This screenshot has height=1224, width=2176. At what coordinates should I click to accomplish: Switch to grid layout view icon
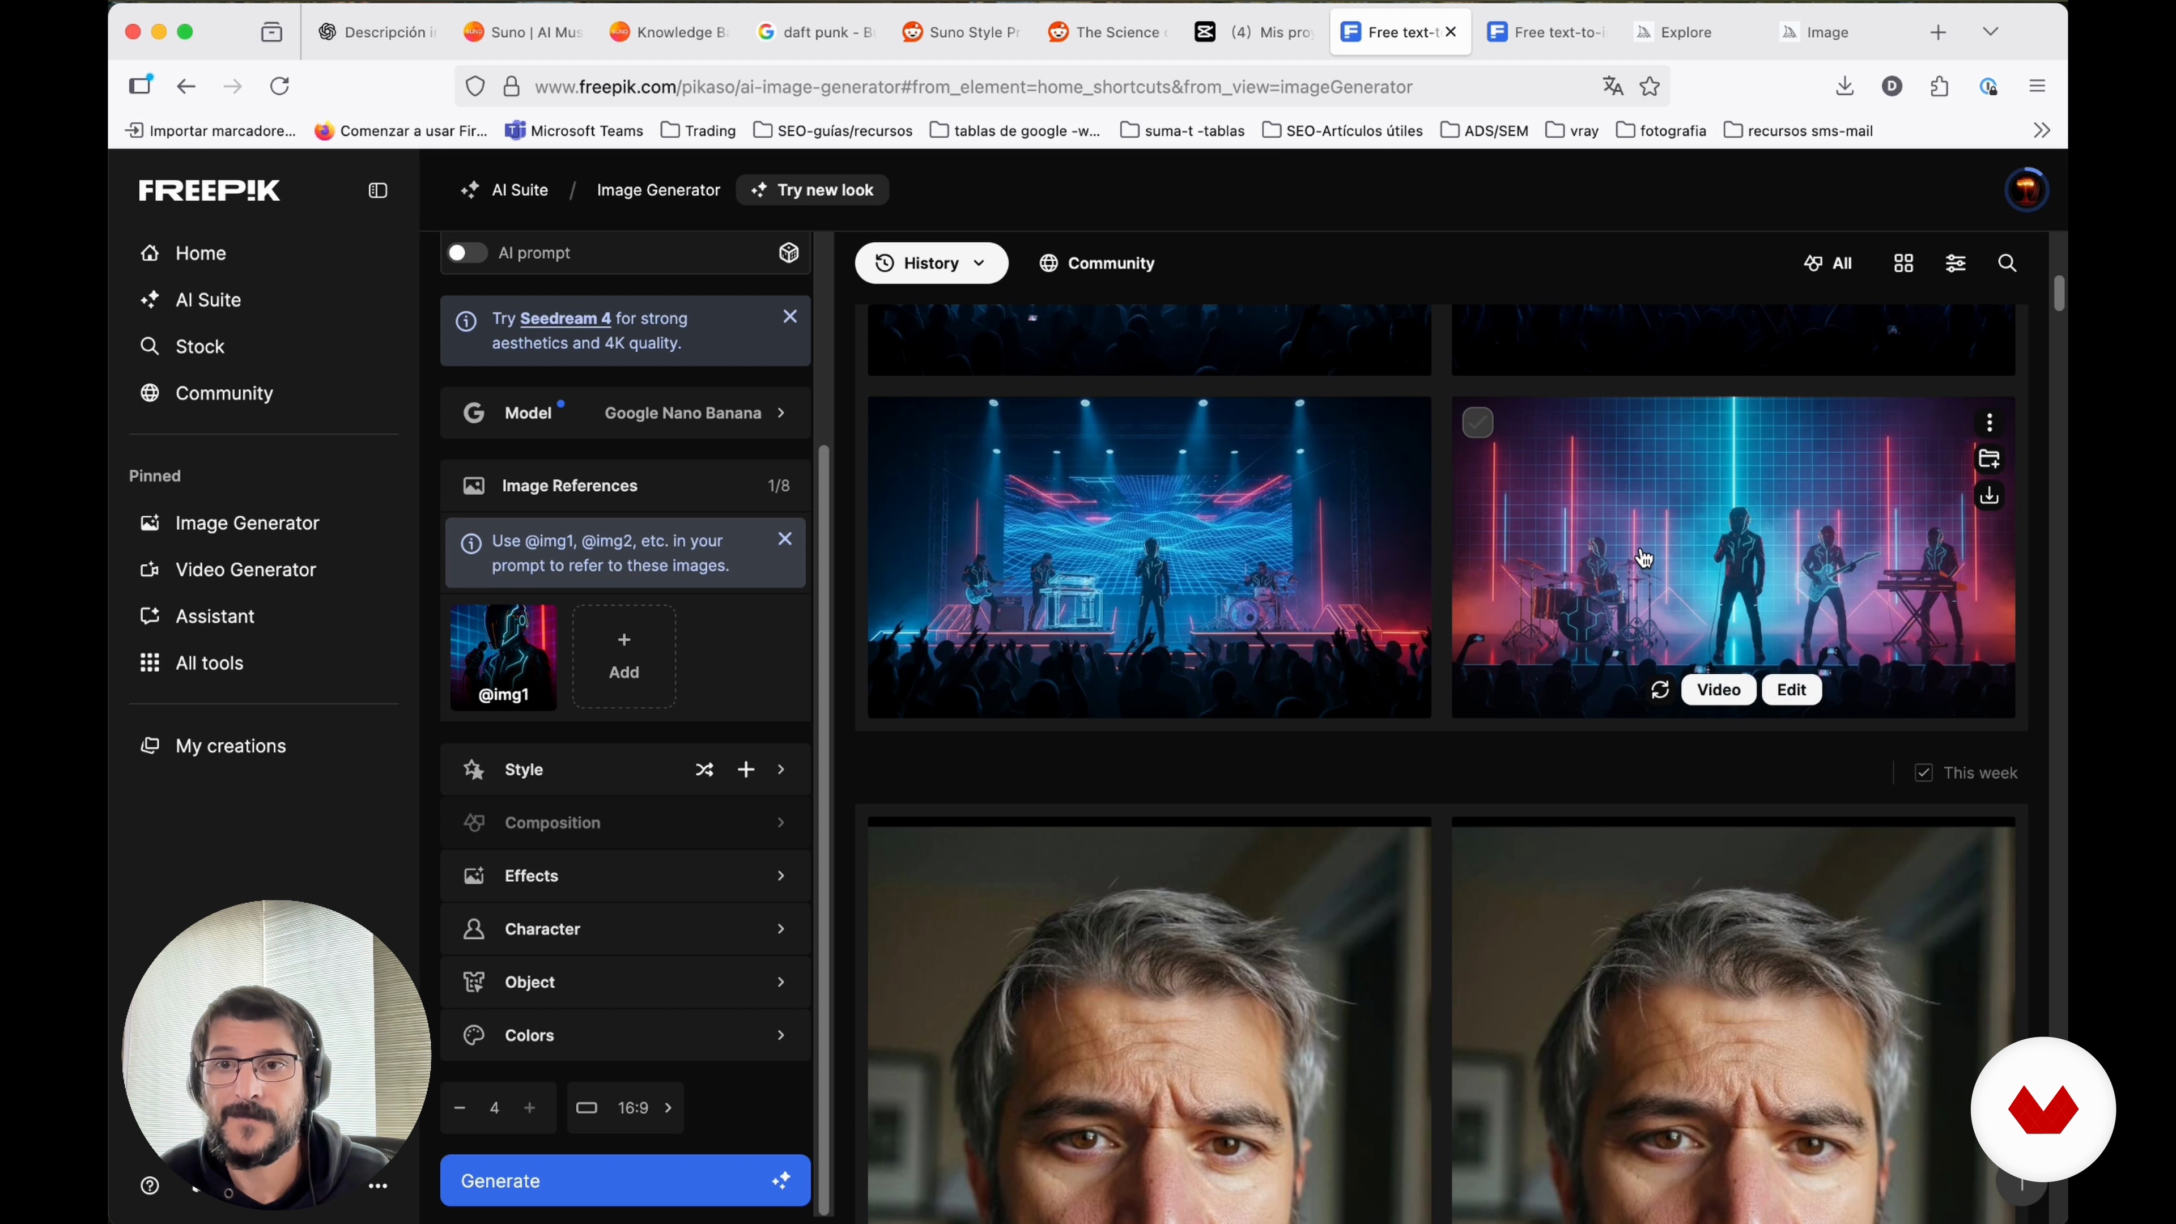coord(1903,263)
